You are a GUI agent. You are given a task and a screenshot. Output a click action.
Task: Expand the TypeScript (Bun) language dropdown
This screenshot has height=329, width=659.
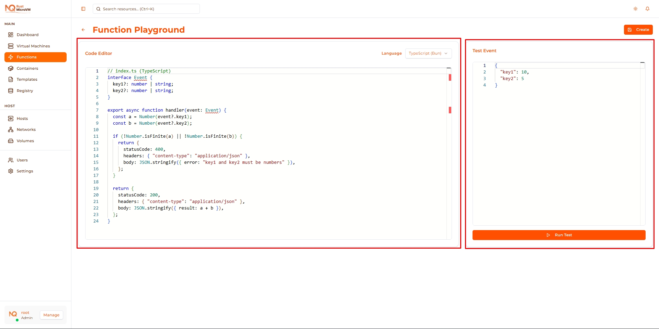(x=428, y=54)
